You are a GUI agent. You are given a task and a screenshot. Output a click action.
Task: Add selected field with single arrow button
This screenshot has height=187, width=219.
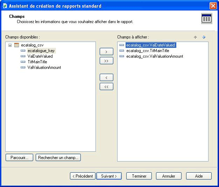[106, 52]
